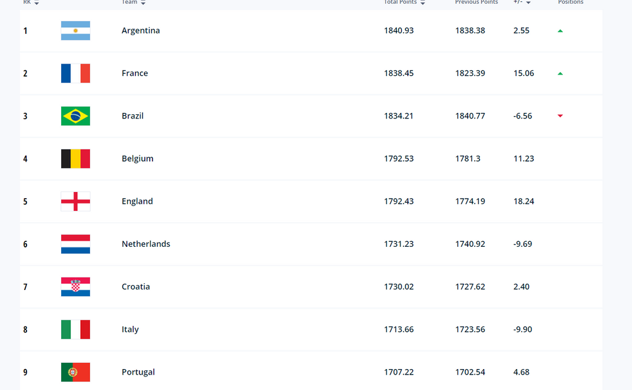
Task: Sort by Total Points arrow
Action: click(423, 3)
